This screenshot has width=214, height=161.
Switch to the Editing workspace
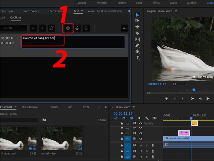(122, 3)
